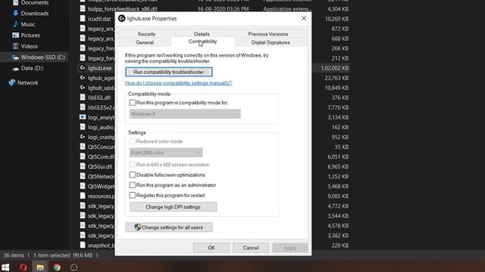485x272 pixels.
Task: Switch to the Previous Versions tab
Action: point(268,34)
